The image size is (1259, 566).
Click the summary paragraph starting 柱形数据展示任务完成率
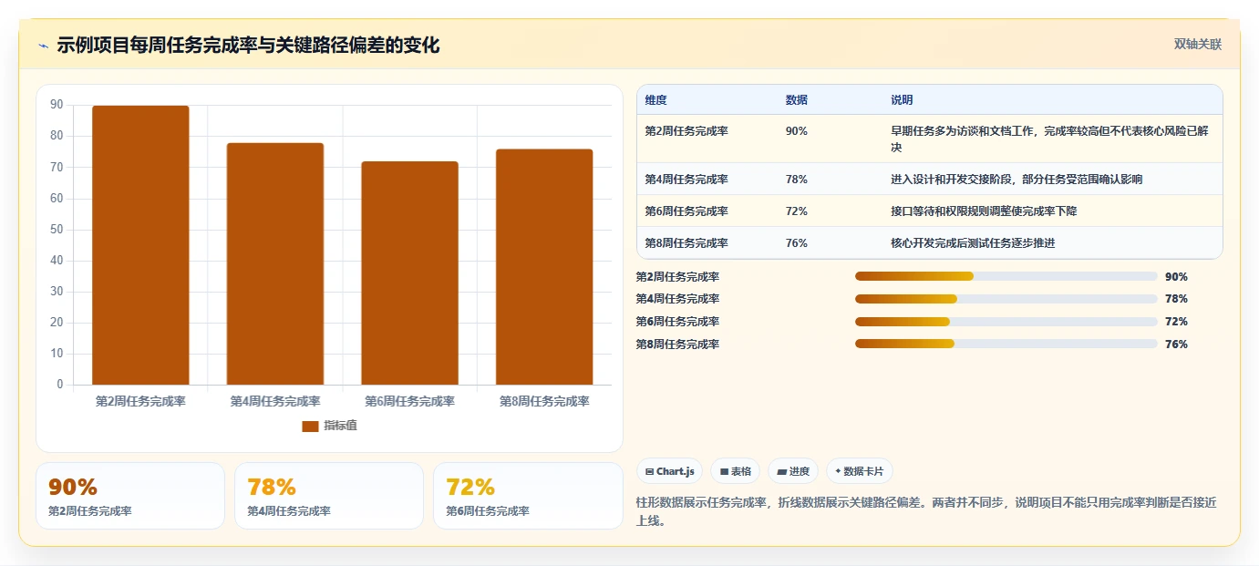pos(926,511)
